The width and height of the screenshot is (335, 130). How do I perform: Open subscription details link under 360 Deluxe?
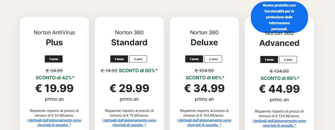204,123
